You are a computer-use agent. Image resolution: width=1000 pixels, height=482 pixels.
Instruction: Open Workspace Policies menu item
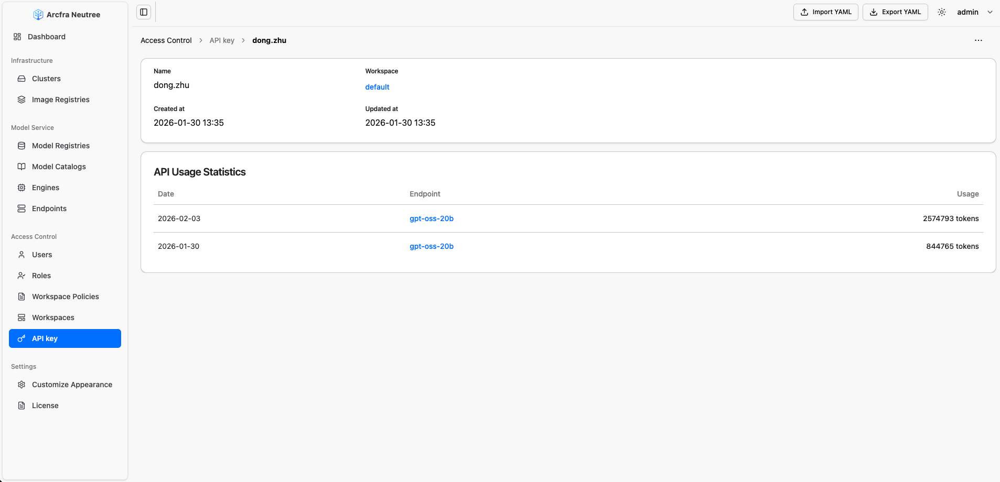[65, 297]
